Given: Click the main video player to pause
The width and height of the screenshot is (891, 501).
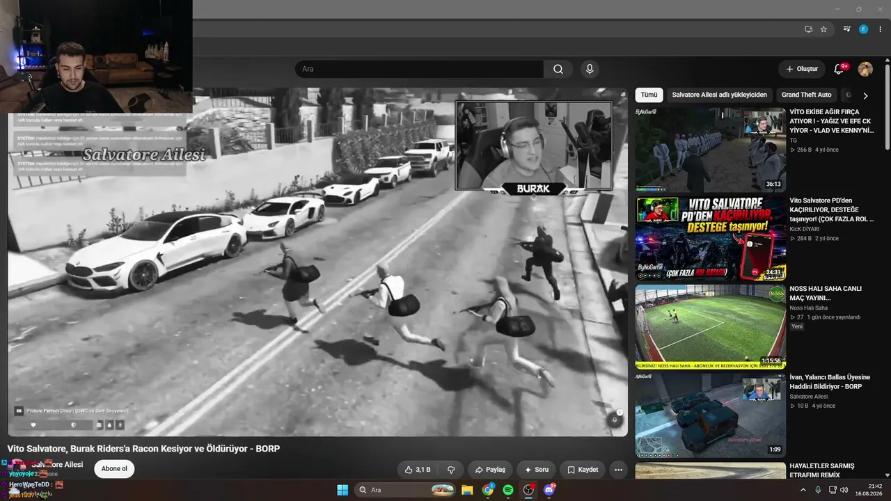Looking at the screenshot, I should pyautogui.click(x=317, y=262).
